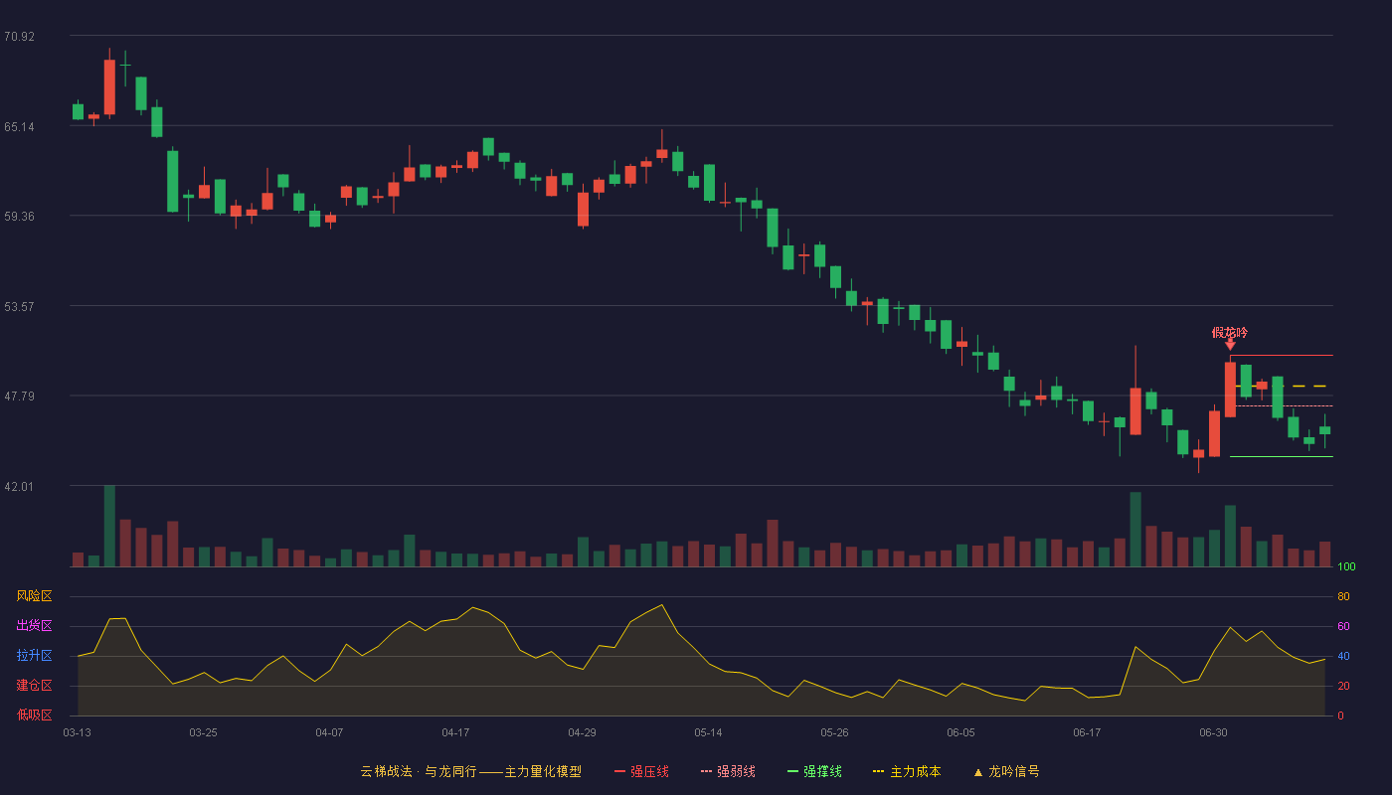Click the 04-07 date label
Viewport: 1392px width, 795px height.
coord(329,732)
